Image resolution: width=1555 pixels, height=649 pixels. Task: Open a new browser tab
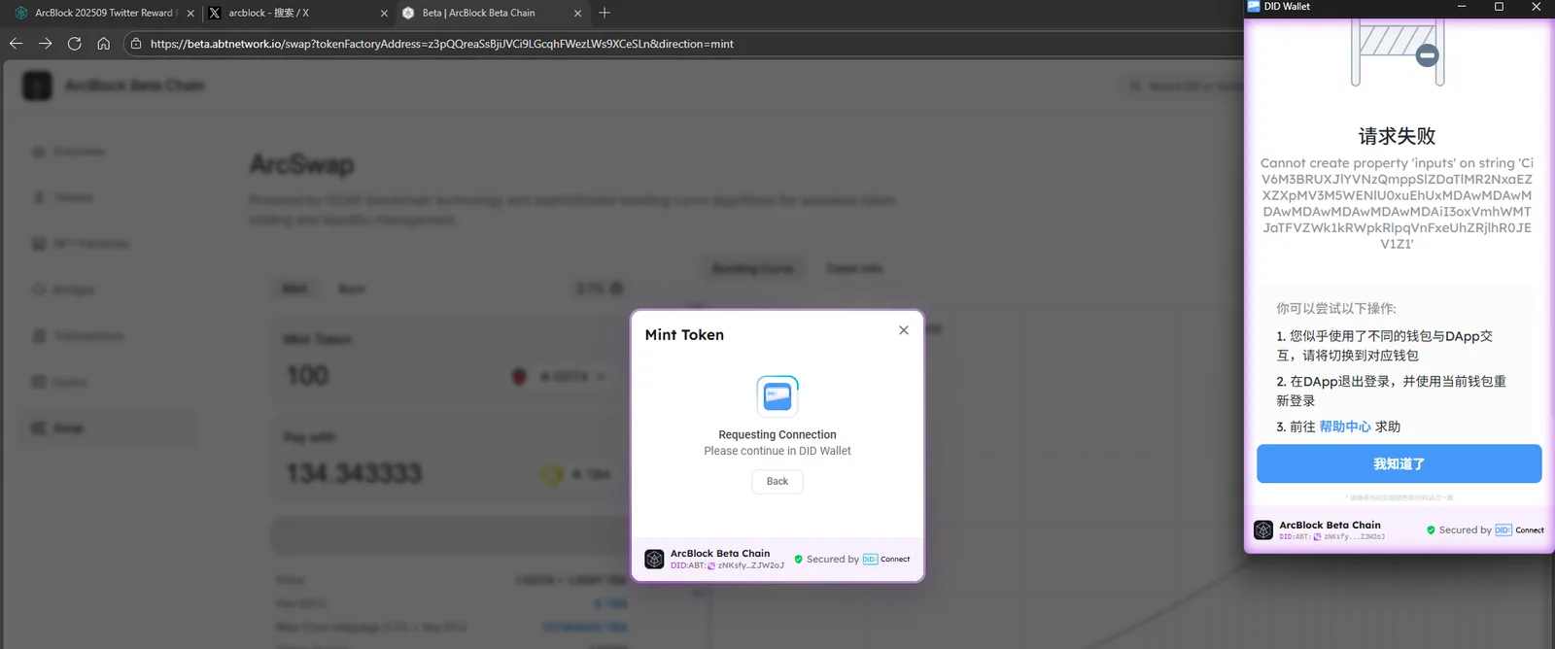605,13
